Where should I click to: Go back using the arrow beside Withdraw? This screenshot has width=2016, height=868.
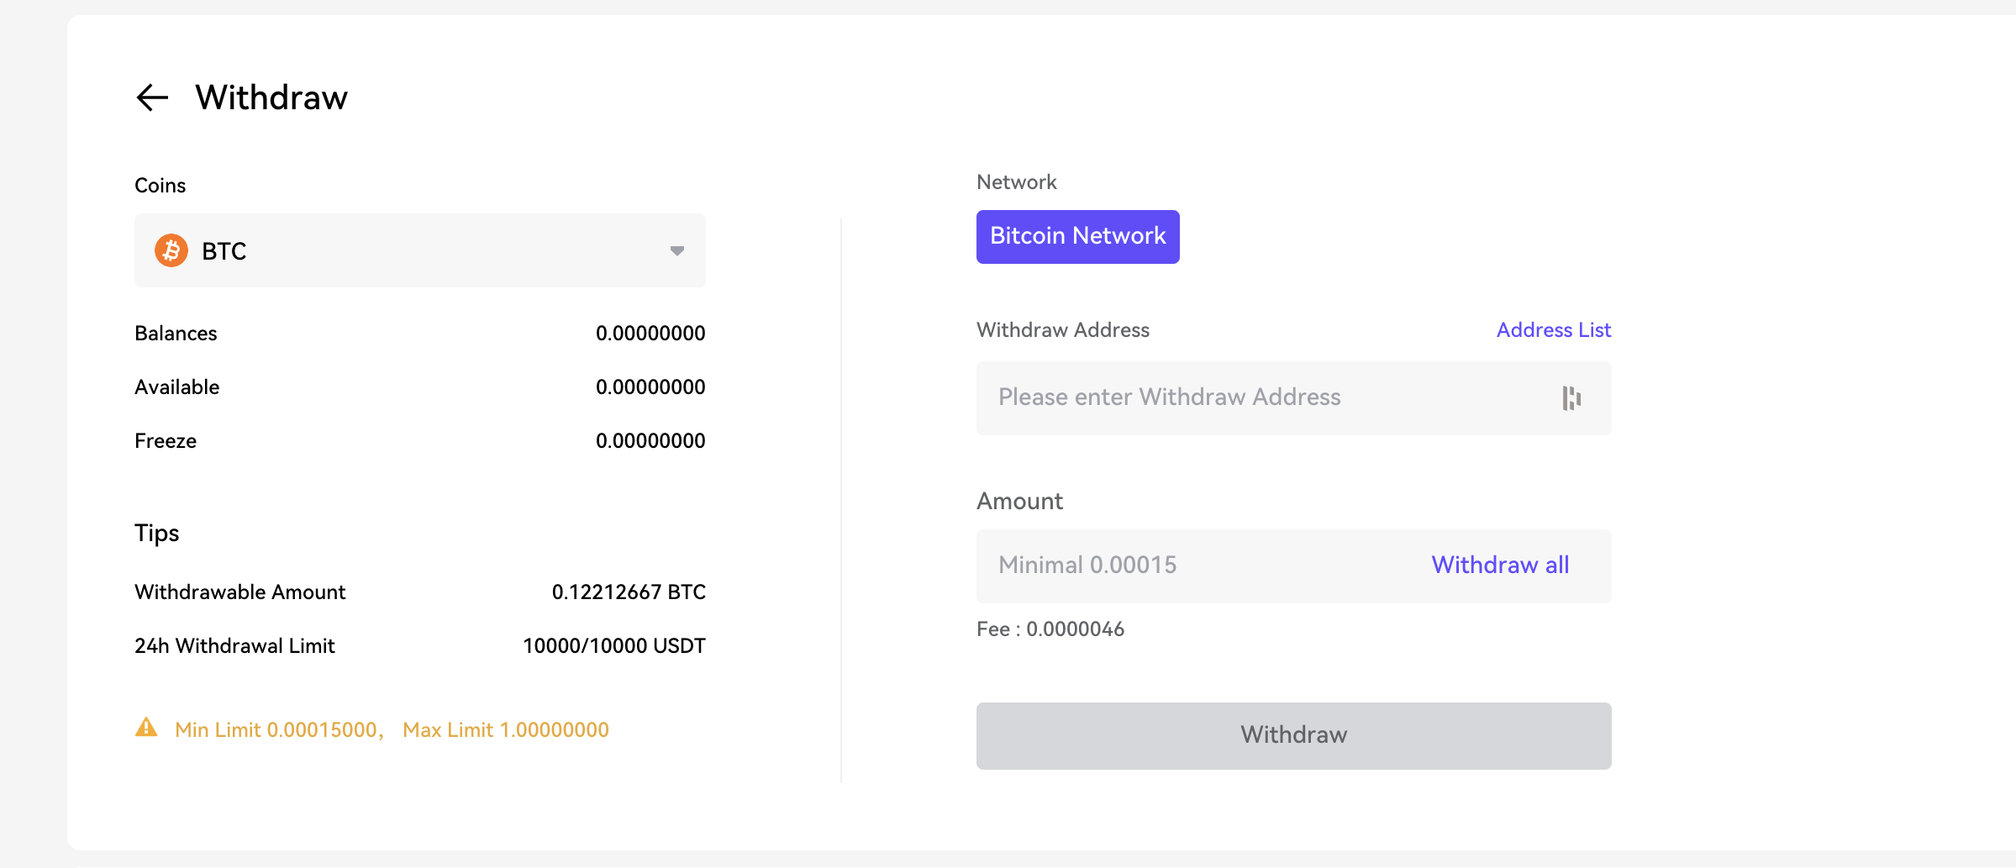pyautogui.click(x=152, y=97)
